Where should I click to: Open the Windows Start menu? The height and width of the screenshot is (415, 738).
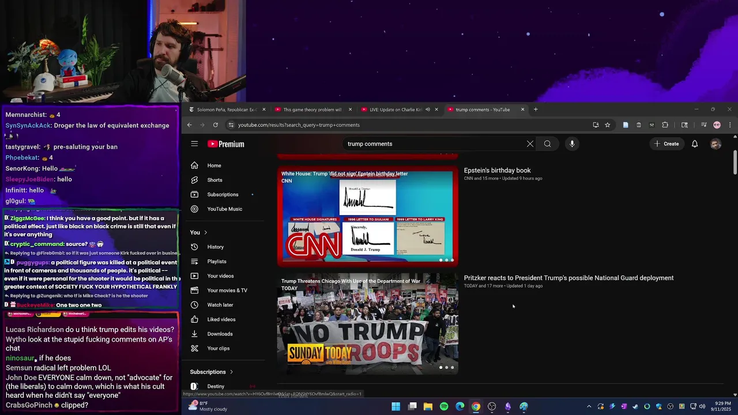tap(396, 406)
